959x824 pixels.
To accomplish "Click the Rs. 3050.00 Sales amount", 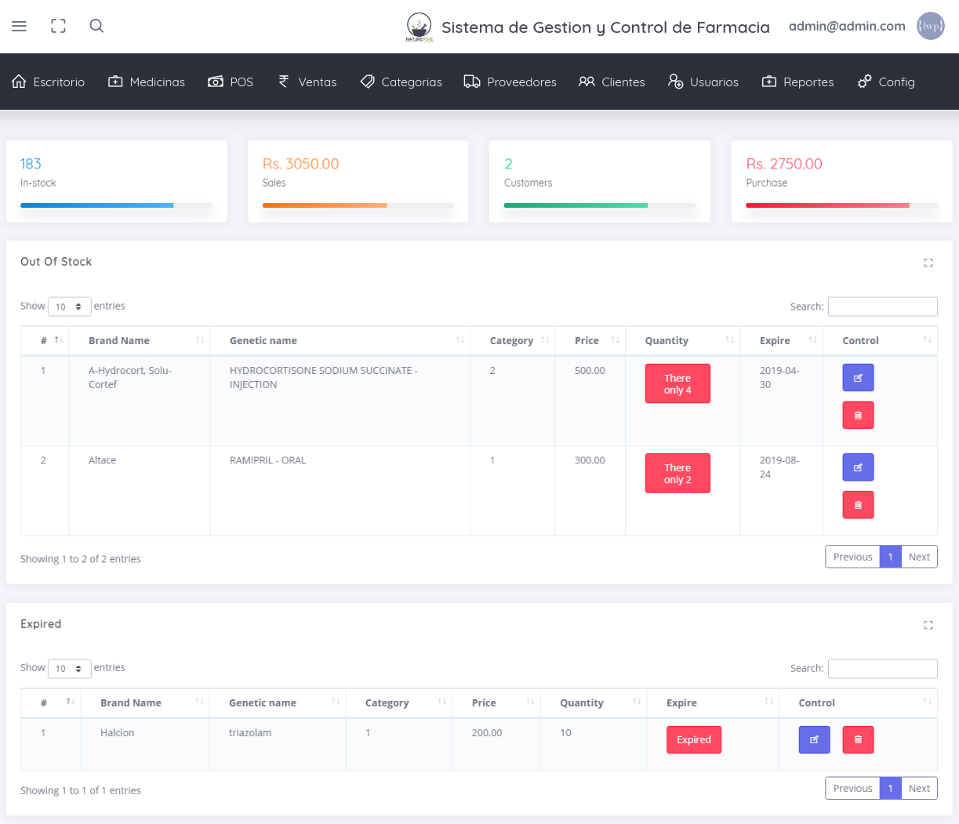I will (x=301, y=164).
